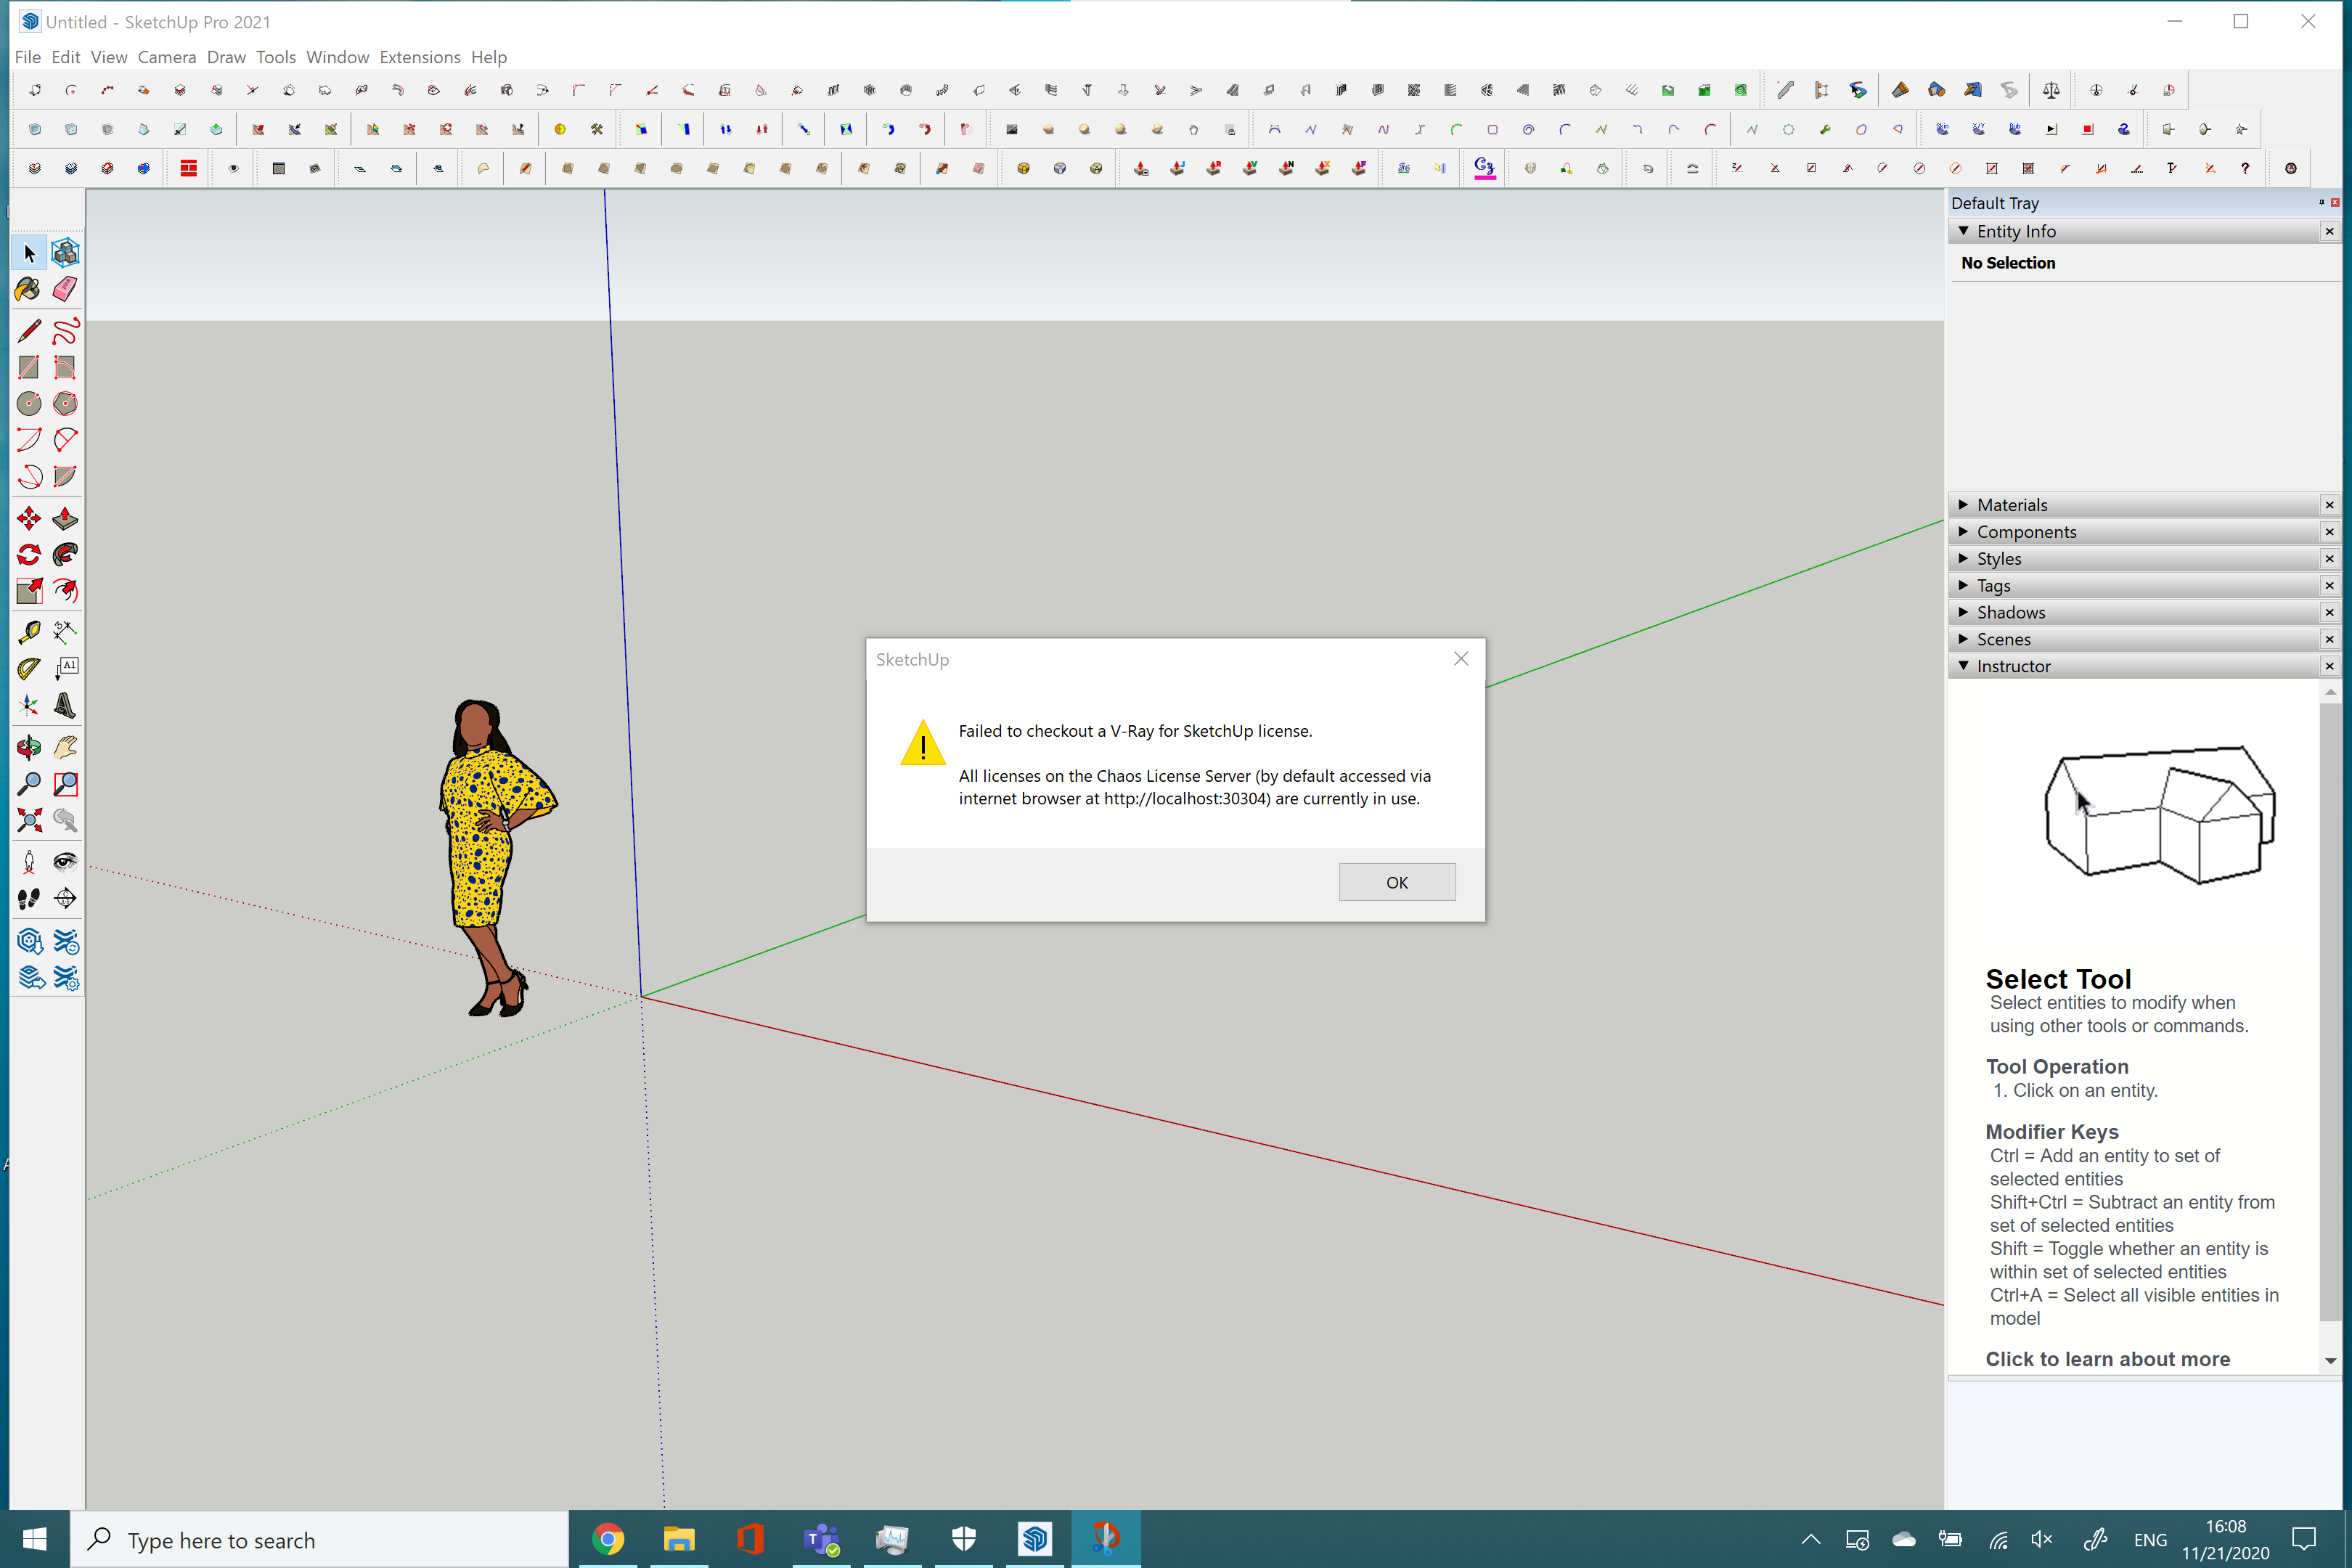Image resolution: width=2352 pixels, height=1568 pixels.
Task: Expand the Components panel
Action: coord(1963,532)
